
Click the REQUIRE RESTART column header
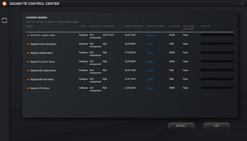pyautogui.click(x=189, y=28)
